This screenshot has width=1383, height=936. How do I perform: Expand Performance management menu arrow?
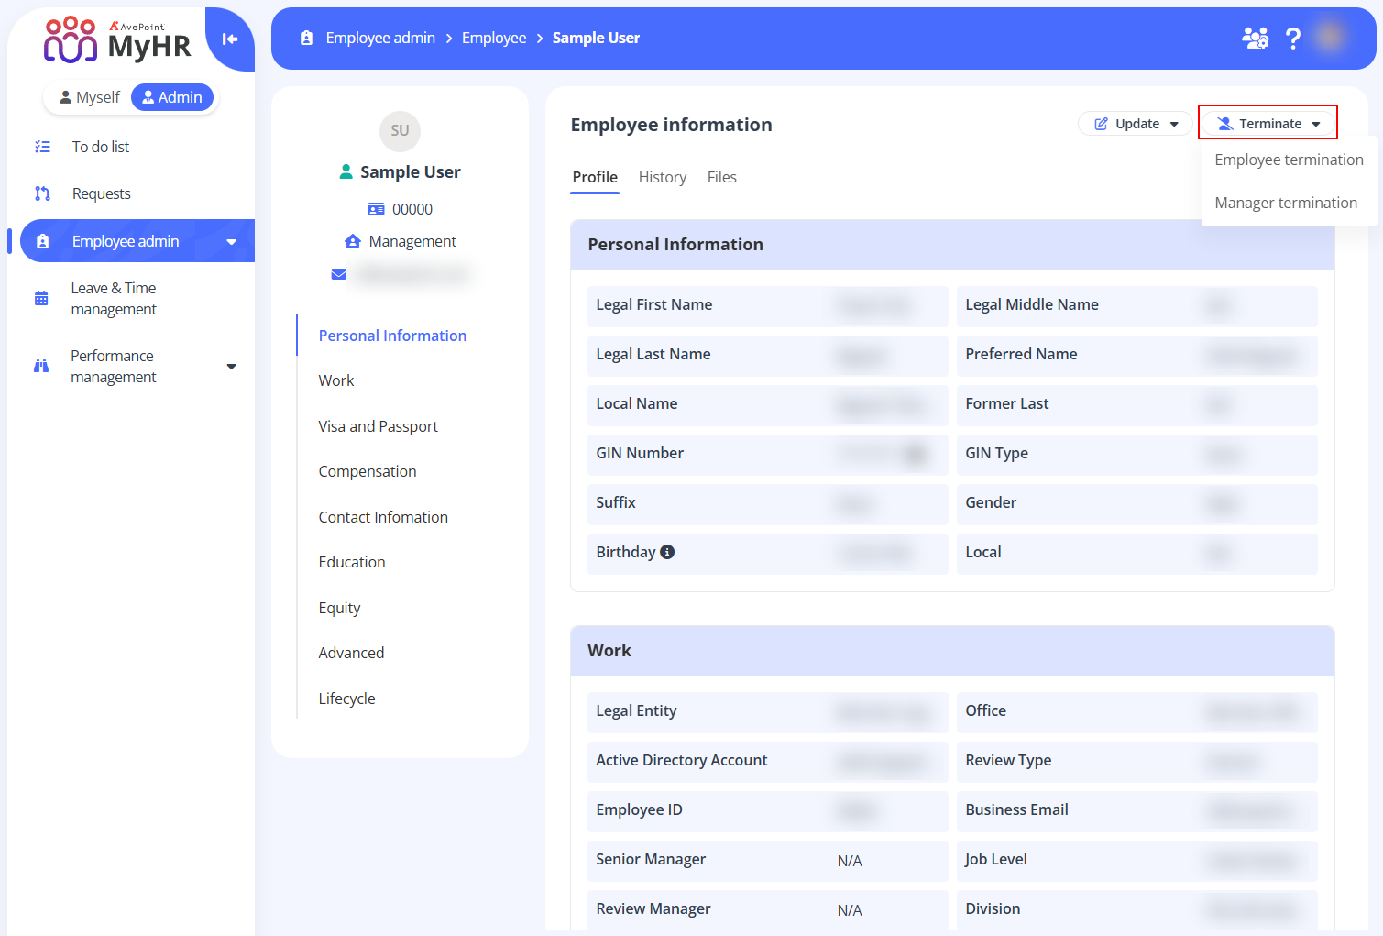pyautogui.click(x=231, y=367)
